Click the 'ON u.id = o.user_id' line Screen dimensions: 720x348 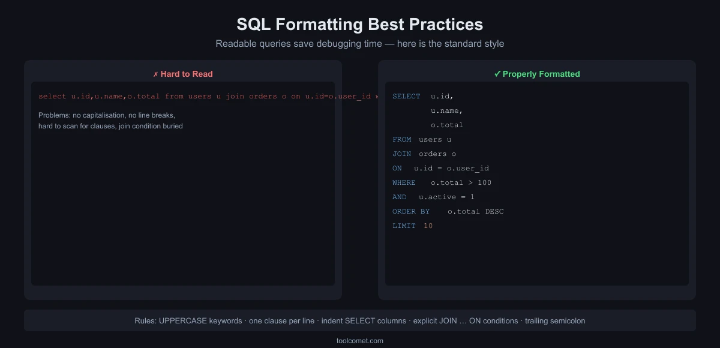[x=441, y=168]
